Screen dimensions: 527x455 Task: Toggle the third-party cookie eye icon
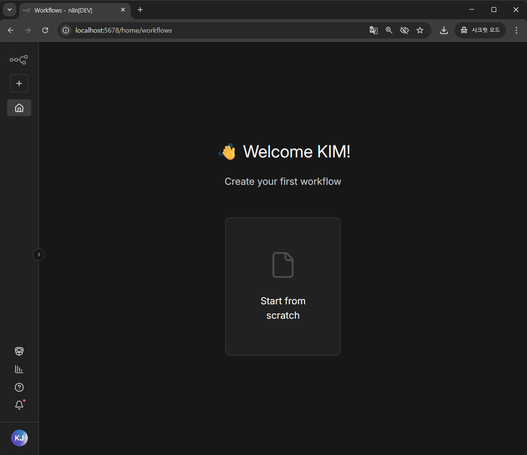(x=404, y=30)
